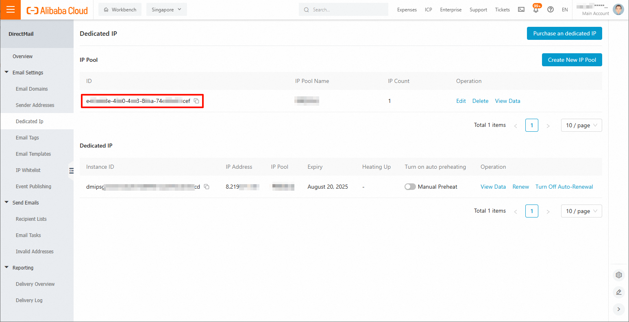Click the DirectMail sidebar title
Screen dimensions: 629x322
(x=21, y=34)
